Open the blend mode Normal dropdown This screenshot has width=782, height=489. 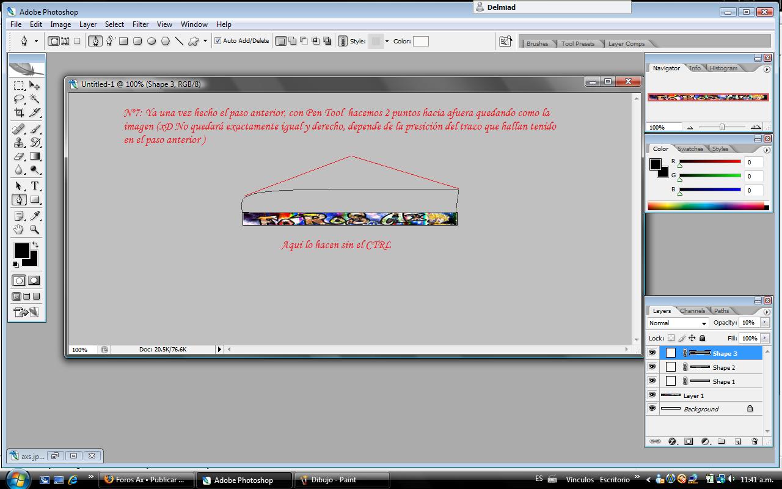pyautogui.click(x=678, y=323)
